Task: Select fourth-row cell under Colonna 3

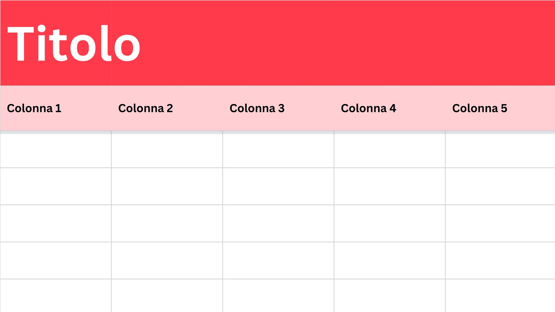Action: pos(278,260)
